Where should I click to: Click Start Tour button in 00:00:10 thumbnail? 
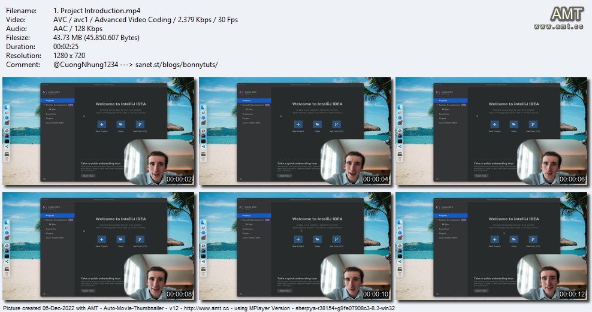pos(285,291)
